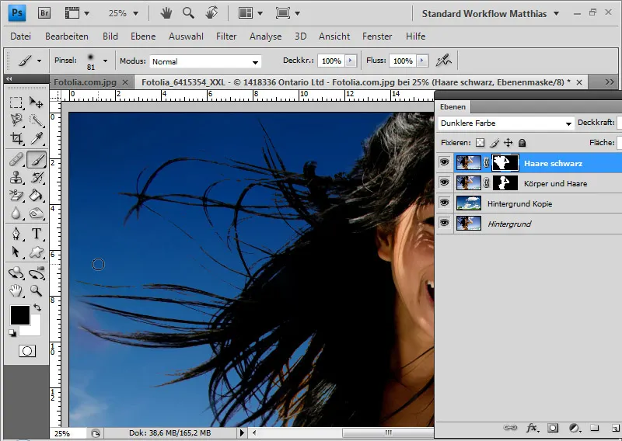Screen dimensions: 622x441
Task: Toggle lock image pixels
Action: (x=494, y=143)
